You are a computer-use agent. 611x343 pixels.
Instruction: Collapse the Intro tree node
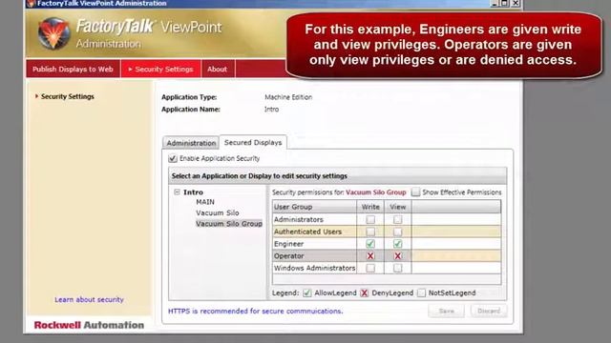[x=177, y=192]
